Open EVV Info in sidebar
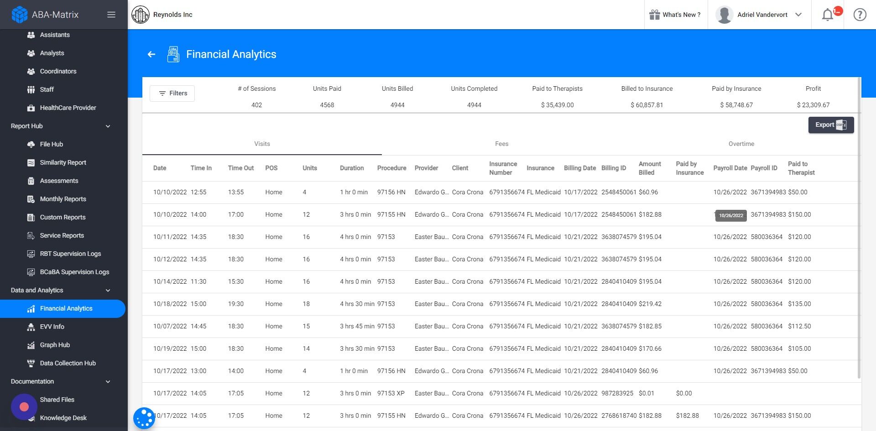Viewport: 876px width, 431px height. (52, 327)
